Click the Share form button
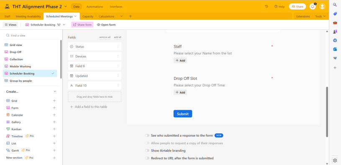The width and height of the screenshot is (341, 165). click(x=82, y=25)
